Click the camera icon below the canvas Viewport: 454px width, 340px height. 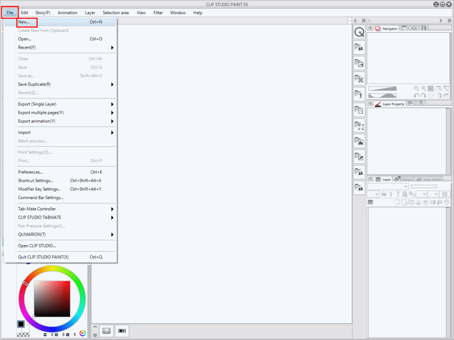122,331
